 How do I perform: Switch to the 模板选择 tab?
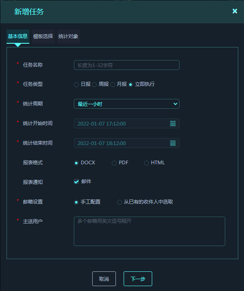(x=43, y=36)
